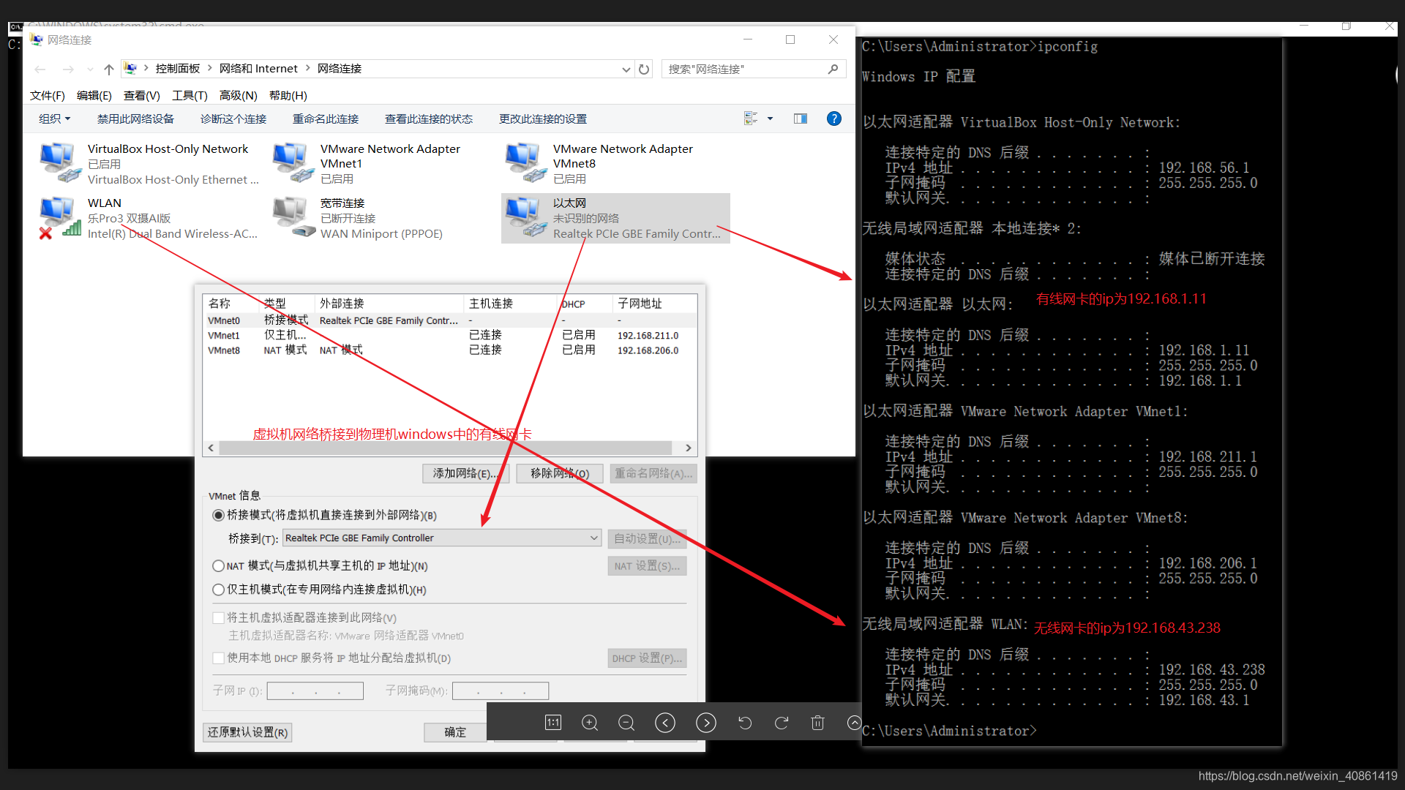Zoom in using image viewer magnifier plus
Screen dimensions: 1405x790
coord(590,723)
